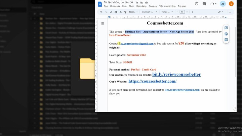This screenshot has height=136, width=242.
Task: Open video call options dropdown arrow
Action: tap(216, 4)
